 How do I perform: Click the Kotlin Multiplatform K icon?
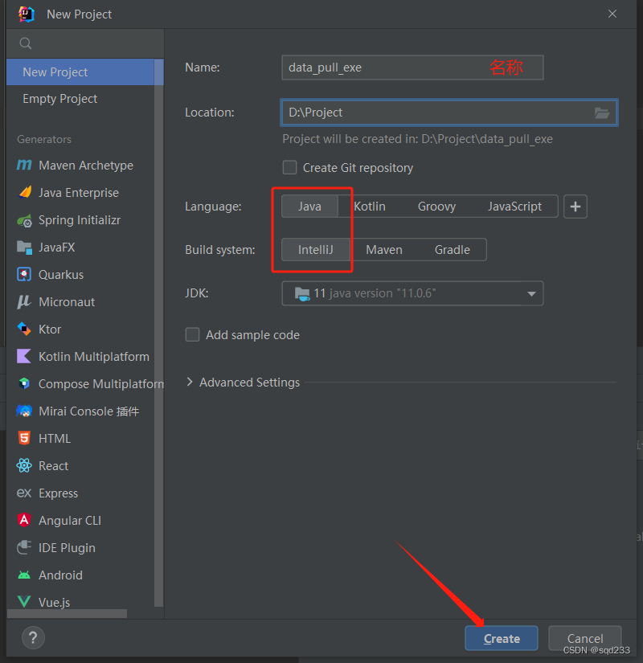(x=23, y=357)
